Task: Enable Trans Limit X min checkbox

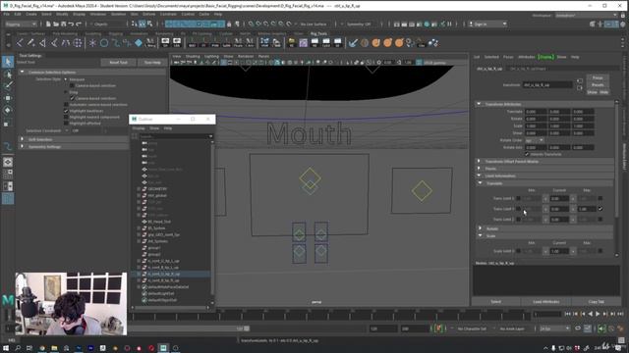Action: point(518,198)
